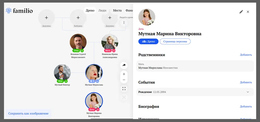Viewport: 260px width, 122px height.
Task: Open dropdown arrow next to Муж badge
Action: click(x=66, y=81)
